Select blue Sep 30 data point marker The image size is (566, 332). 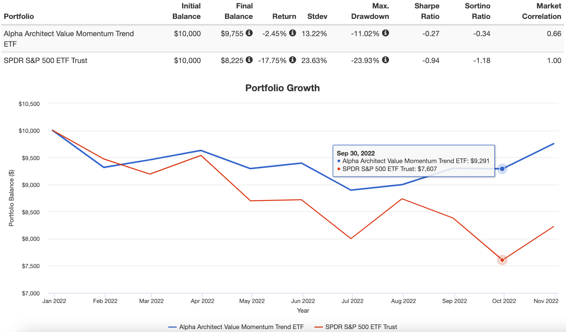point(502,169)
